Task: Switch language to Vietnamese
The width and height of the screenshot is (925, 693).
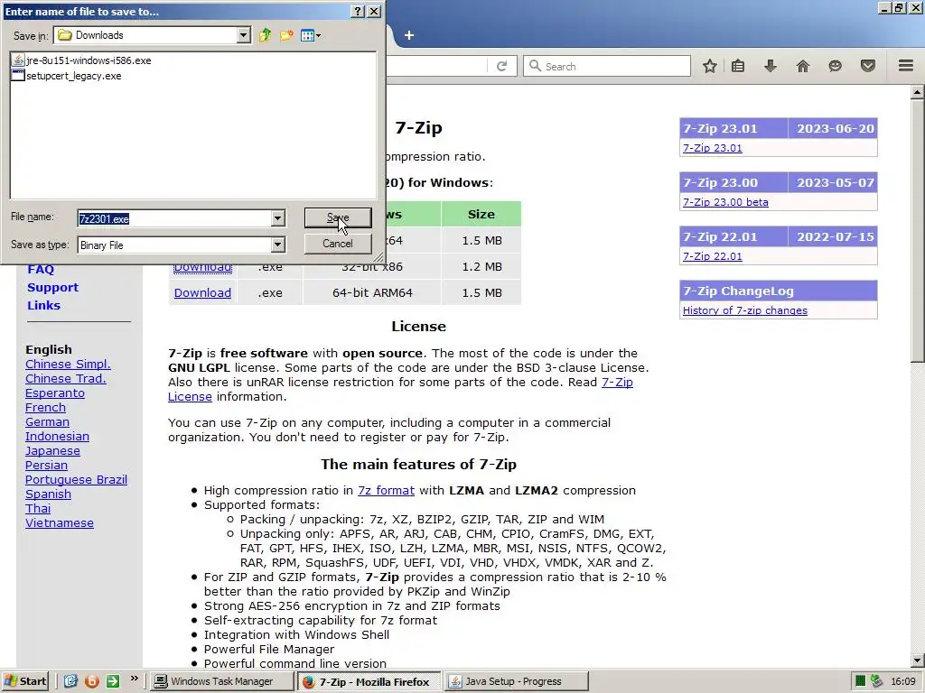Action: [x=59, y=523]
